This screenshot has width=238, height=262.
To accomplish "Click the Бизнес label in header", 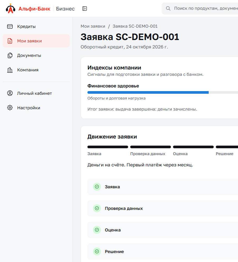I will point(65,9).
